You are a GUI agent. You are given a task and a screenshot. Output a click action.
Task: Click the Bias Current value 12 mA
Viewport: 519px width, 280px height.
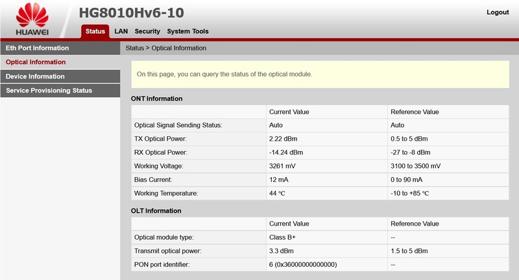pyautogui.click(x=280, y=180)
